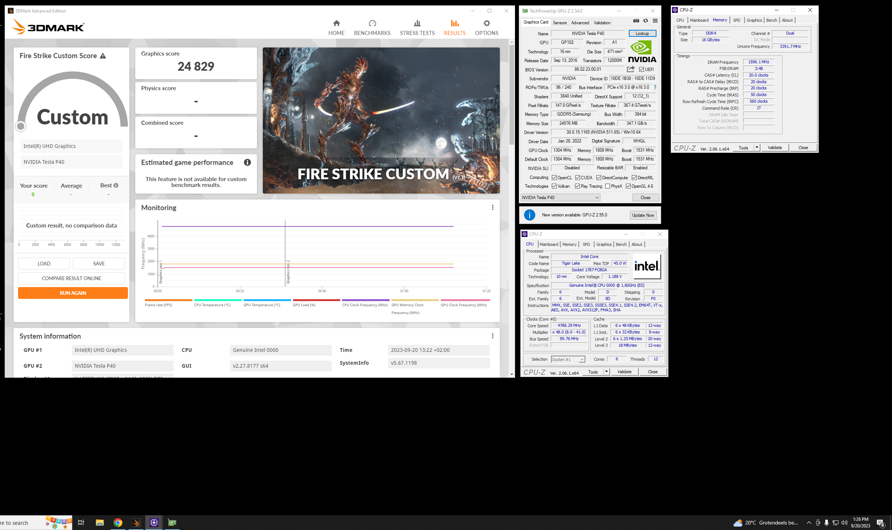Open GPU-Z hamburger menu
This screenshot has height=530, width=892.
click(x=655, y=21)
